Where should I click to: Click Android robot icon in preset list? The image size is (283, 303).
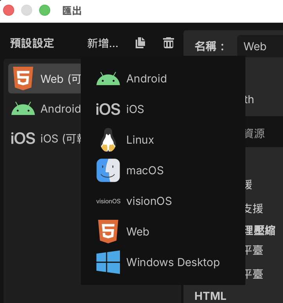tap(23, 109)
